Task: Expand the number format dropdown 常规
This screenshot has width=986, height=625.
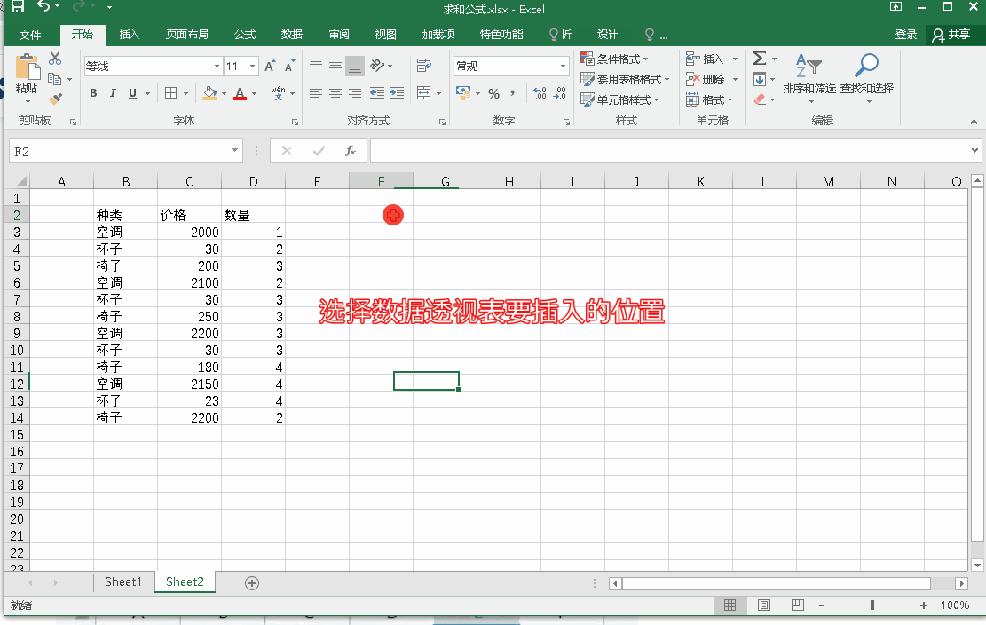Action: 563,67
